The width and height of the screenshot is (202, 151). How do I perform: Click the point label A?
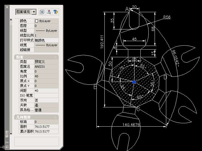(127, 9)
